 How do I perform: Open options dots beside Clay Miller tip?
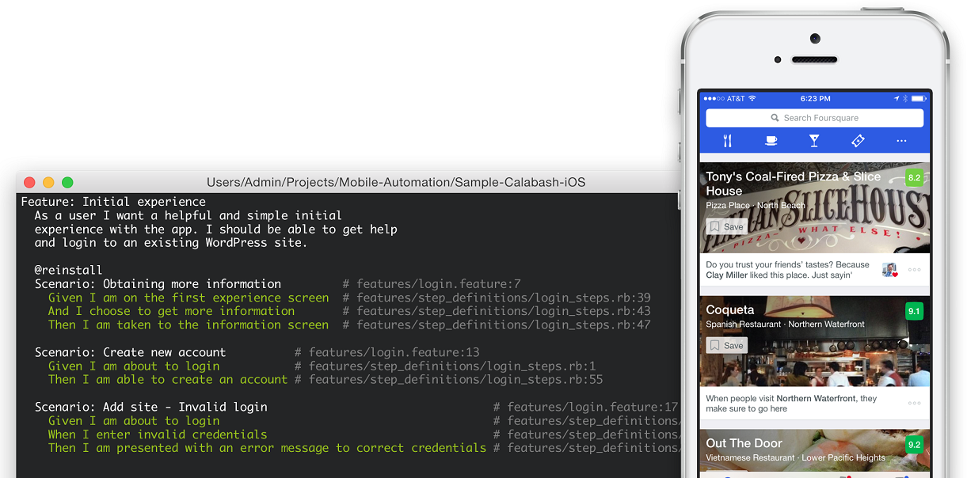pos(915,270)
